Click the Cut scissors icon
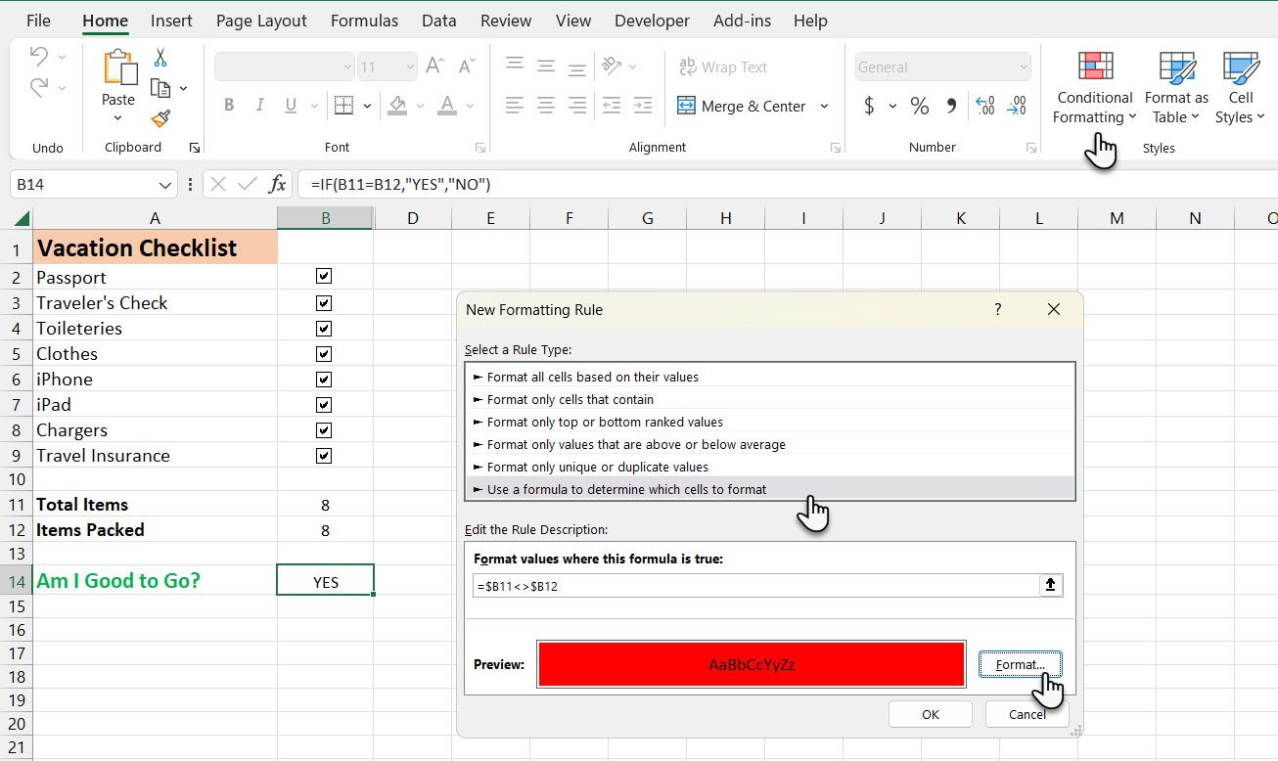 pos(160,58)
